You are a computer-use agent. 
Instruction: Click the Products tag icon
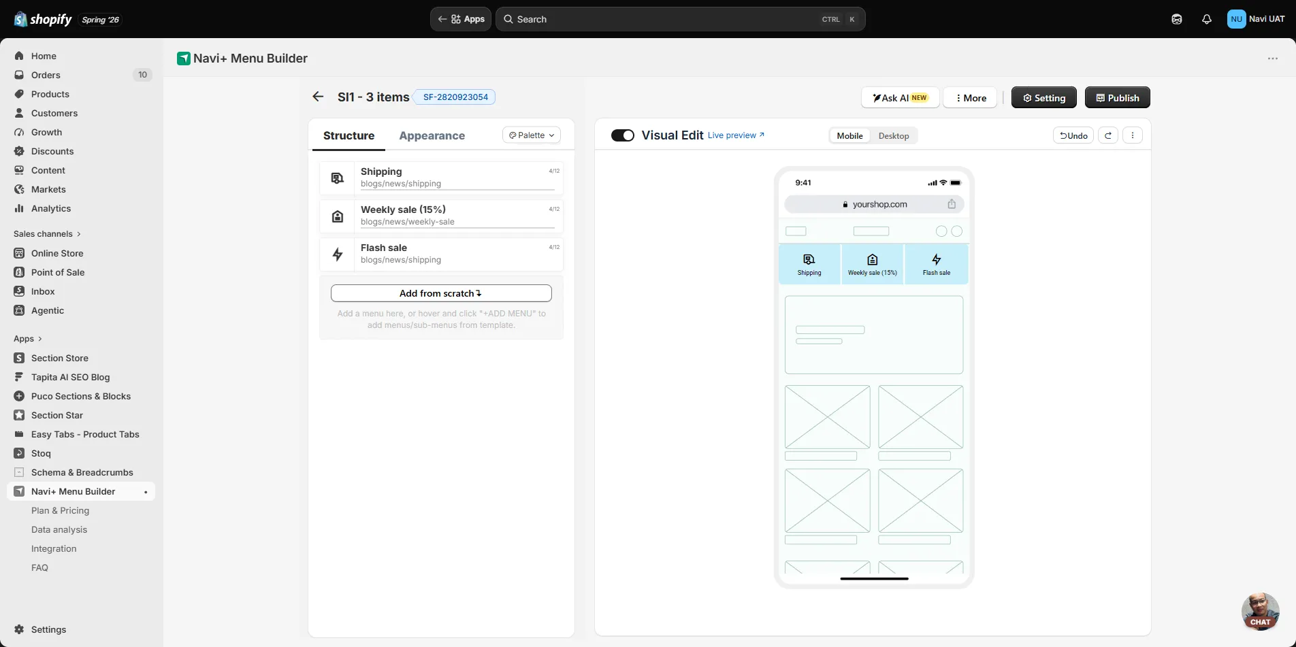19,94
